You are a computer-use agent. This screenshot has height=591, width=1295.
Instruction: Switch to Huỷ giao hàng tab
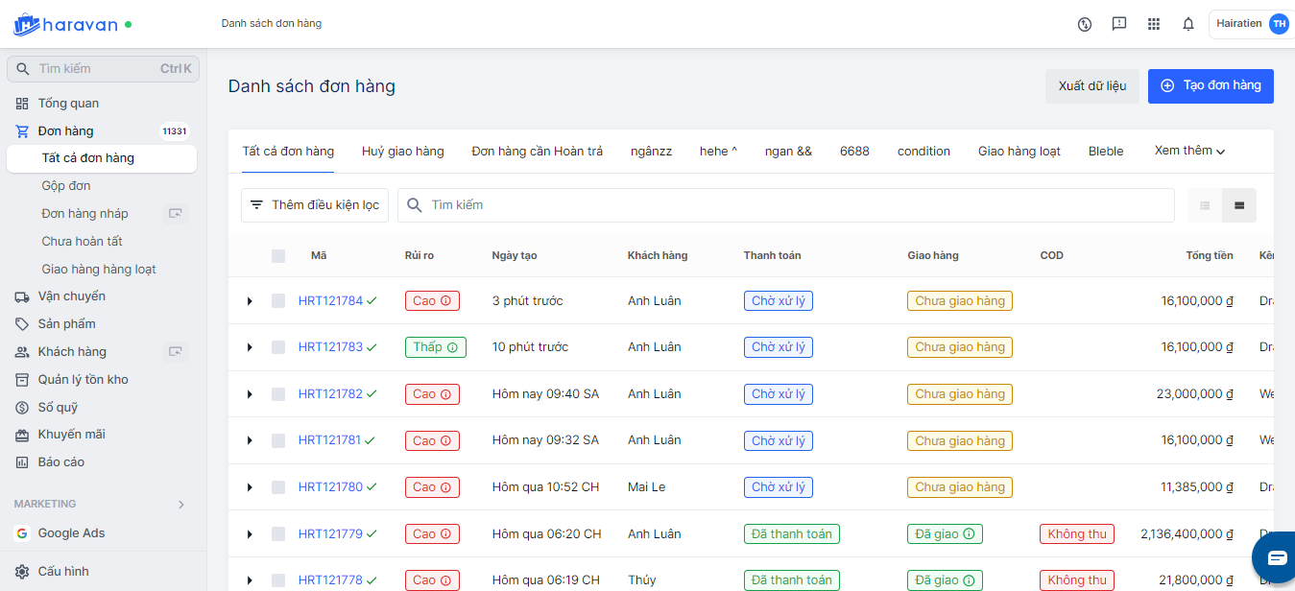coord(402,151)
